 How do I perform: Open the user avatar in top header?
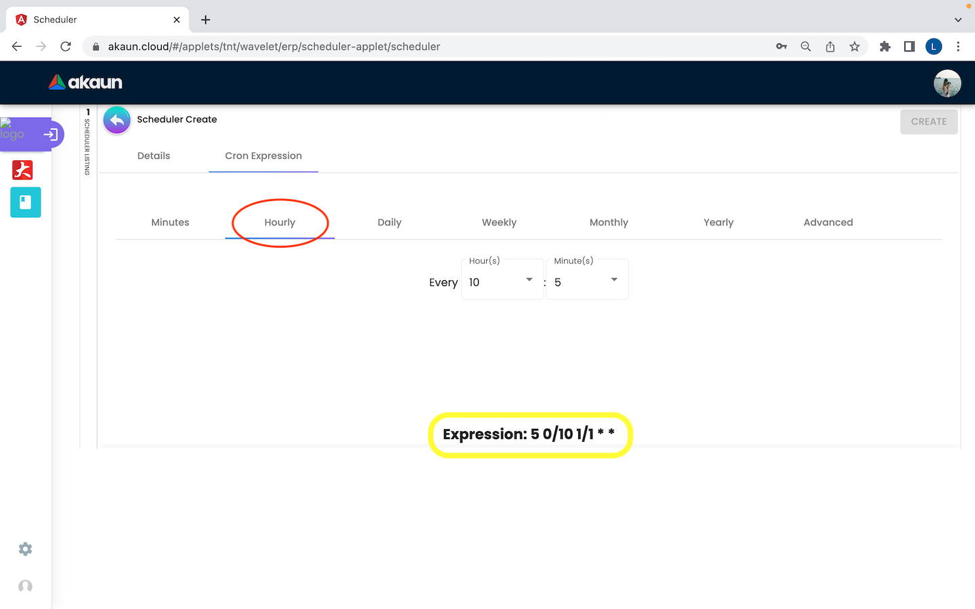[947, 83]
